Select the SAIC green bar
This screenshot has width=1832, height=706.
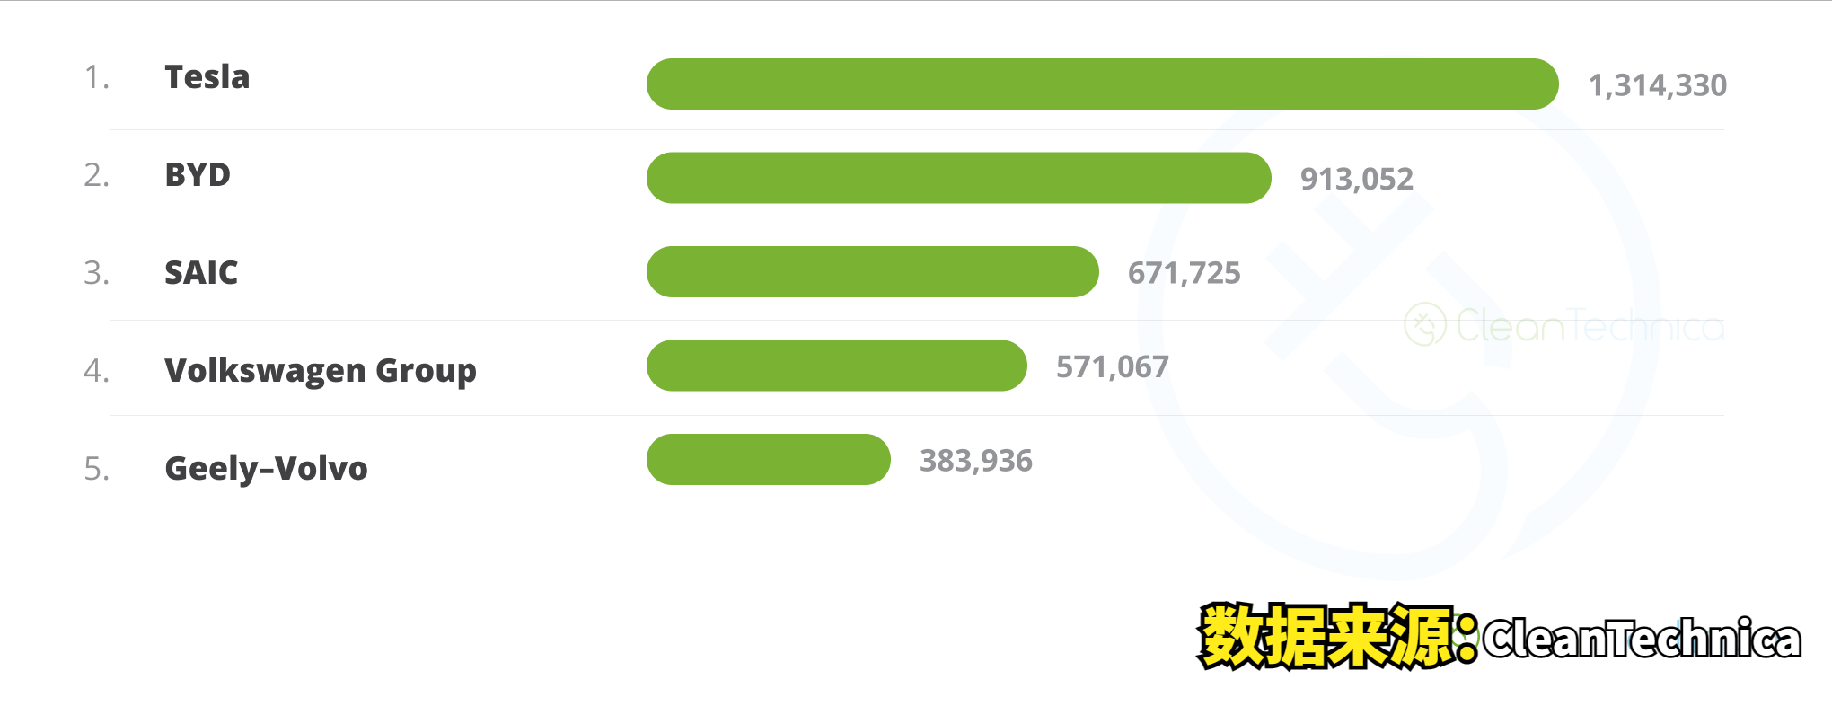(873, 271)
